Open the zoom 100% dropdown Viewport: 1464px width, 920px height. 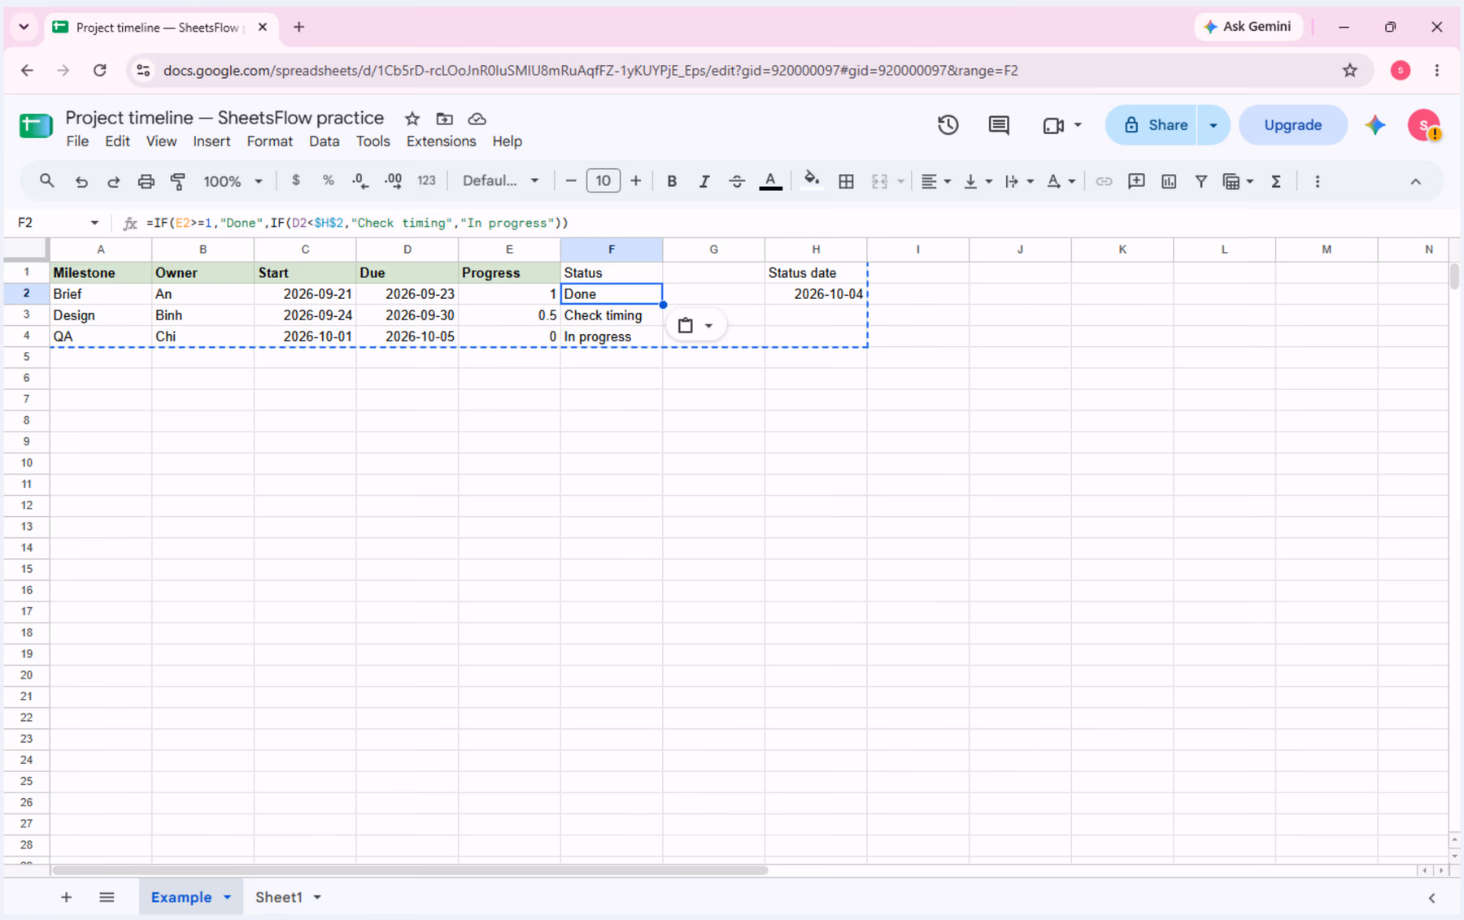point(233,181)
